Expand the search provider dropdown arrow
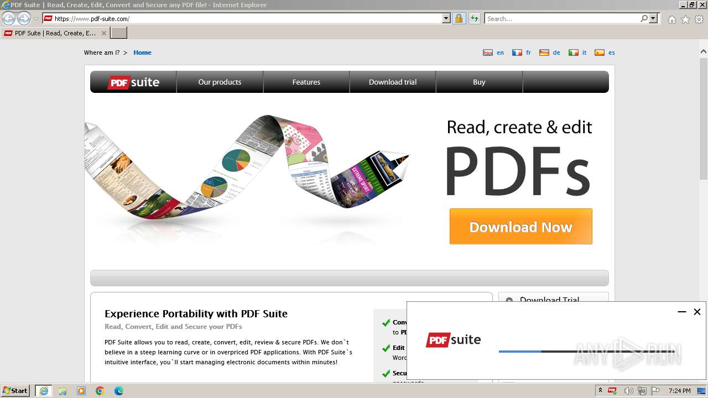 coord(653,19)
